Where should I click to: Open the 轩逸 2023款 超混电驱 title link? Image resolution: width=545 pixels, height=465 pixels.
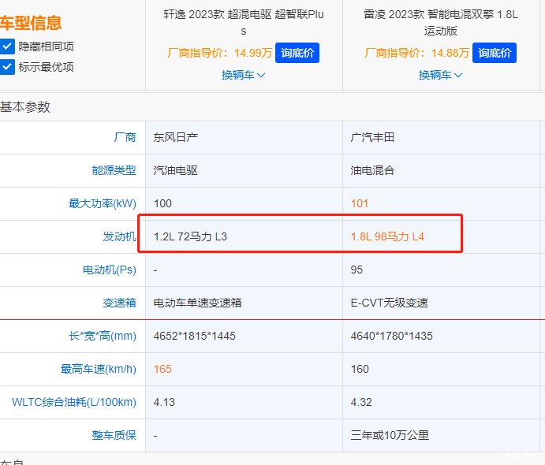coord(243,23)
